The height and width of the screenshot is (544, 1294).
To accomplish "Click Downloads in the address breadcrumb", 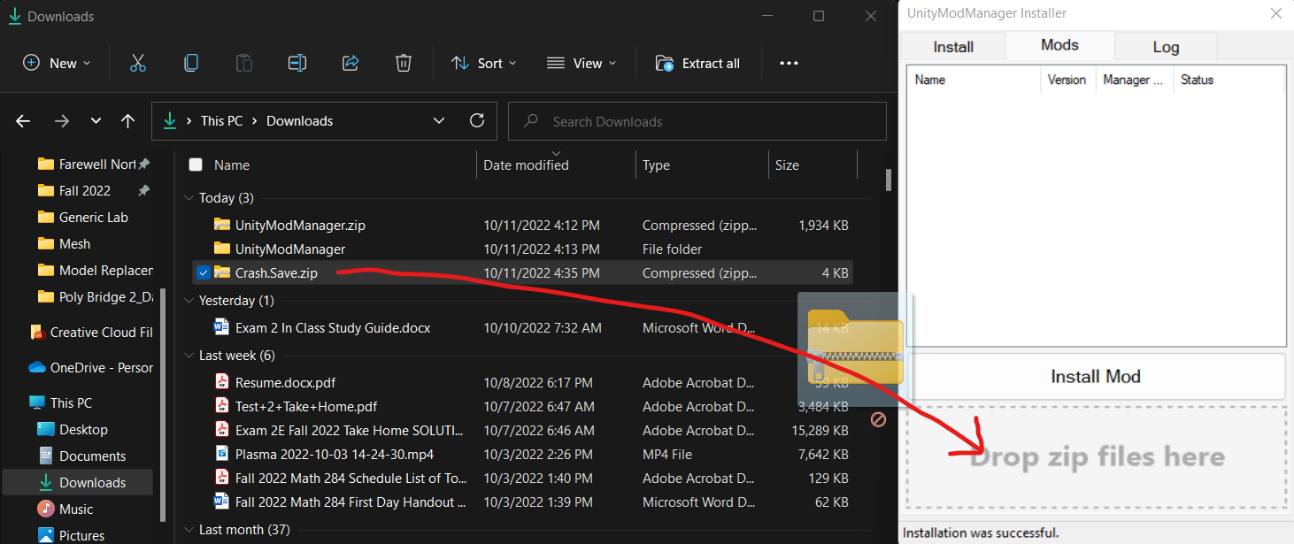I will 299,120.
